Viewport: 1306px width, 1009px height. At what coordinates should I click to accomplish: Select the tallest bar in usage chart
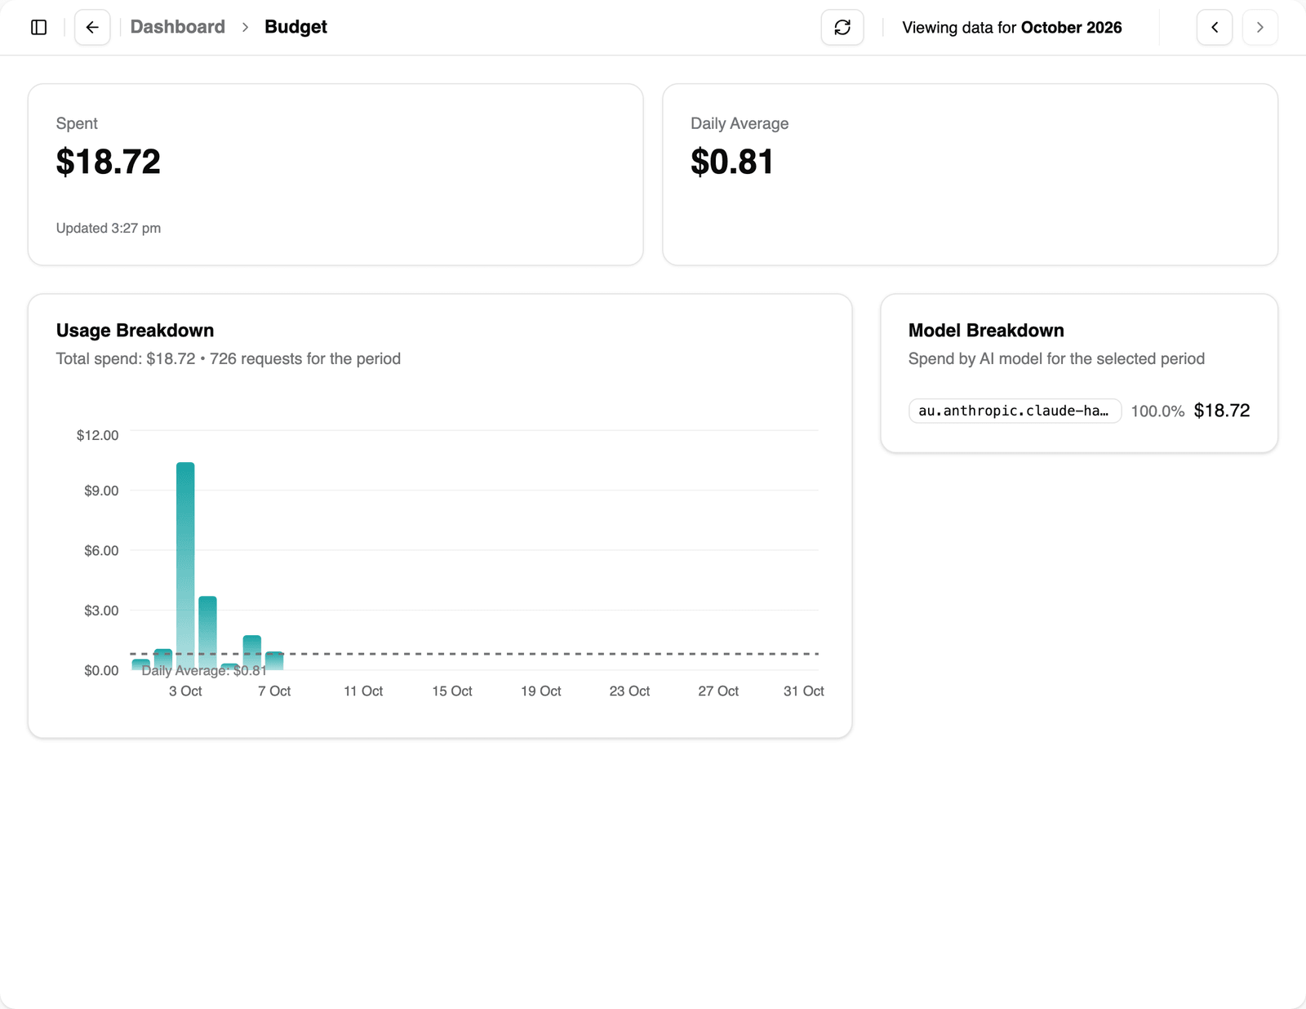(185, 566)
